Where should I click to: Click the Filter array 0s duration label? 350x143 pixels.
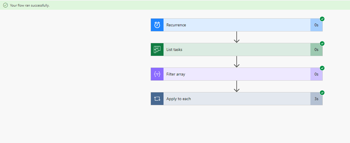(316, 74)
